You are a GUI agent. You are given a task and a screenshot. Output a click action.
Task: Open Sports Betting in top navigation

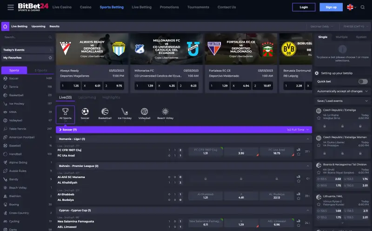(x=112, y=7)
